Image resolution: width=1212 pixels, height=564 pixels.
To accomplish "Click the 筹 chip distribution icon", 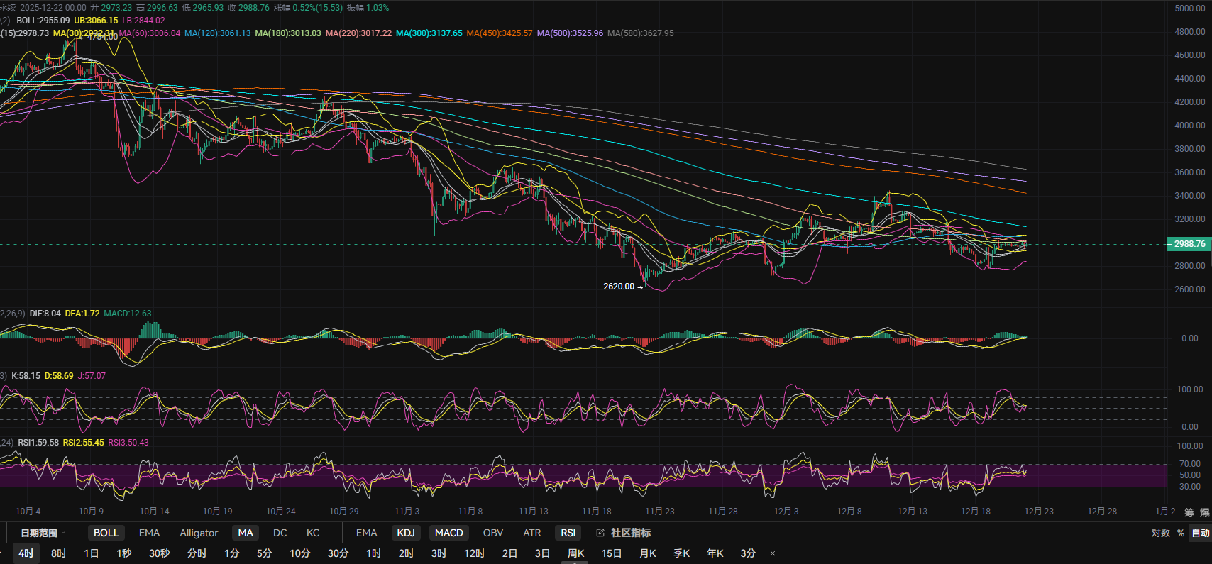I will pyautogui.click(x=1189, y=512).
